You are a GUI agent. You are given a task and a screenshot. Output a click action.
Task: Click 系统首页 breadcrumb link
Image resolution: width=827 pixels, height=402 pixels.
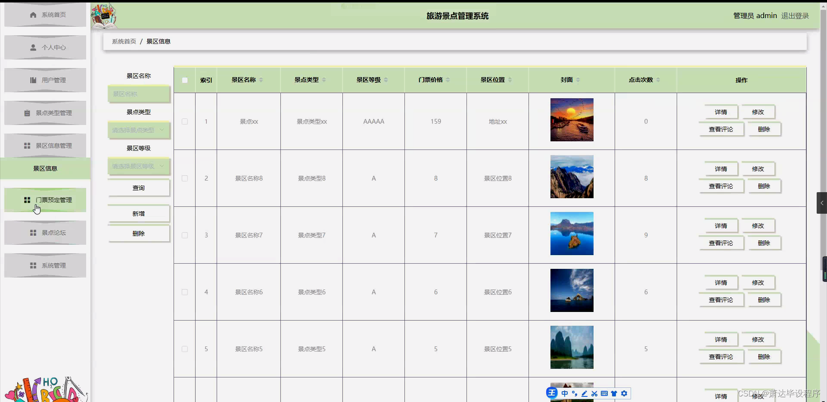[124, 41]
